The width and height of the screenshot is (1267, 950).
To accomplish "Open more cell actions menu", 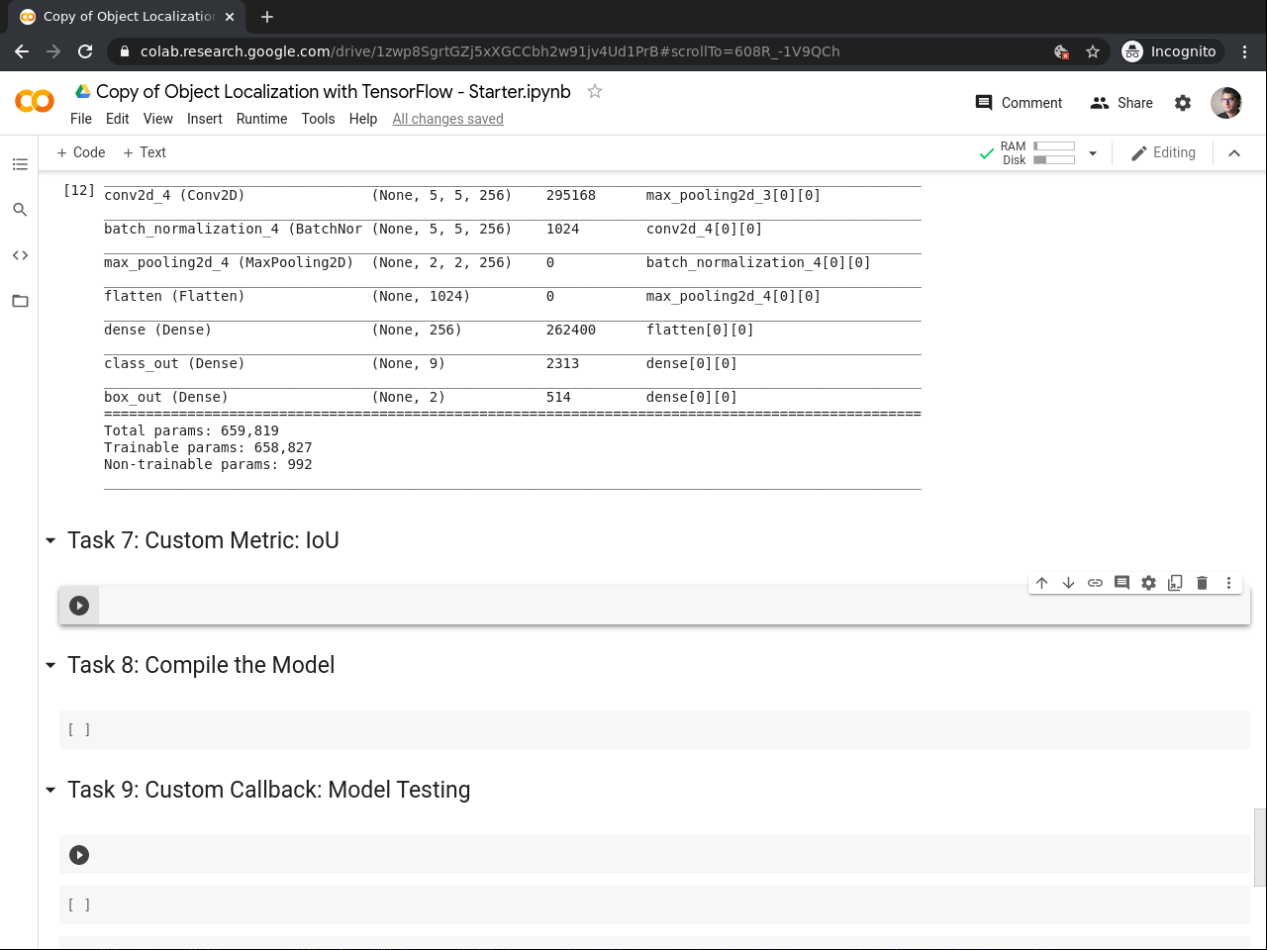I will pos(1228,583).
